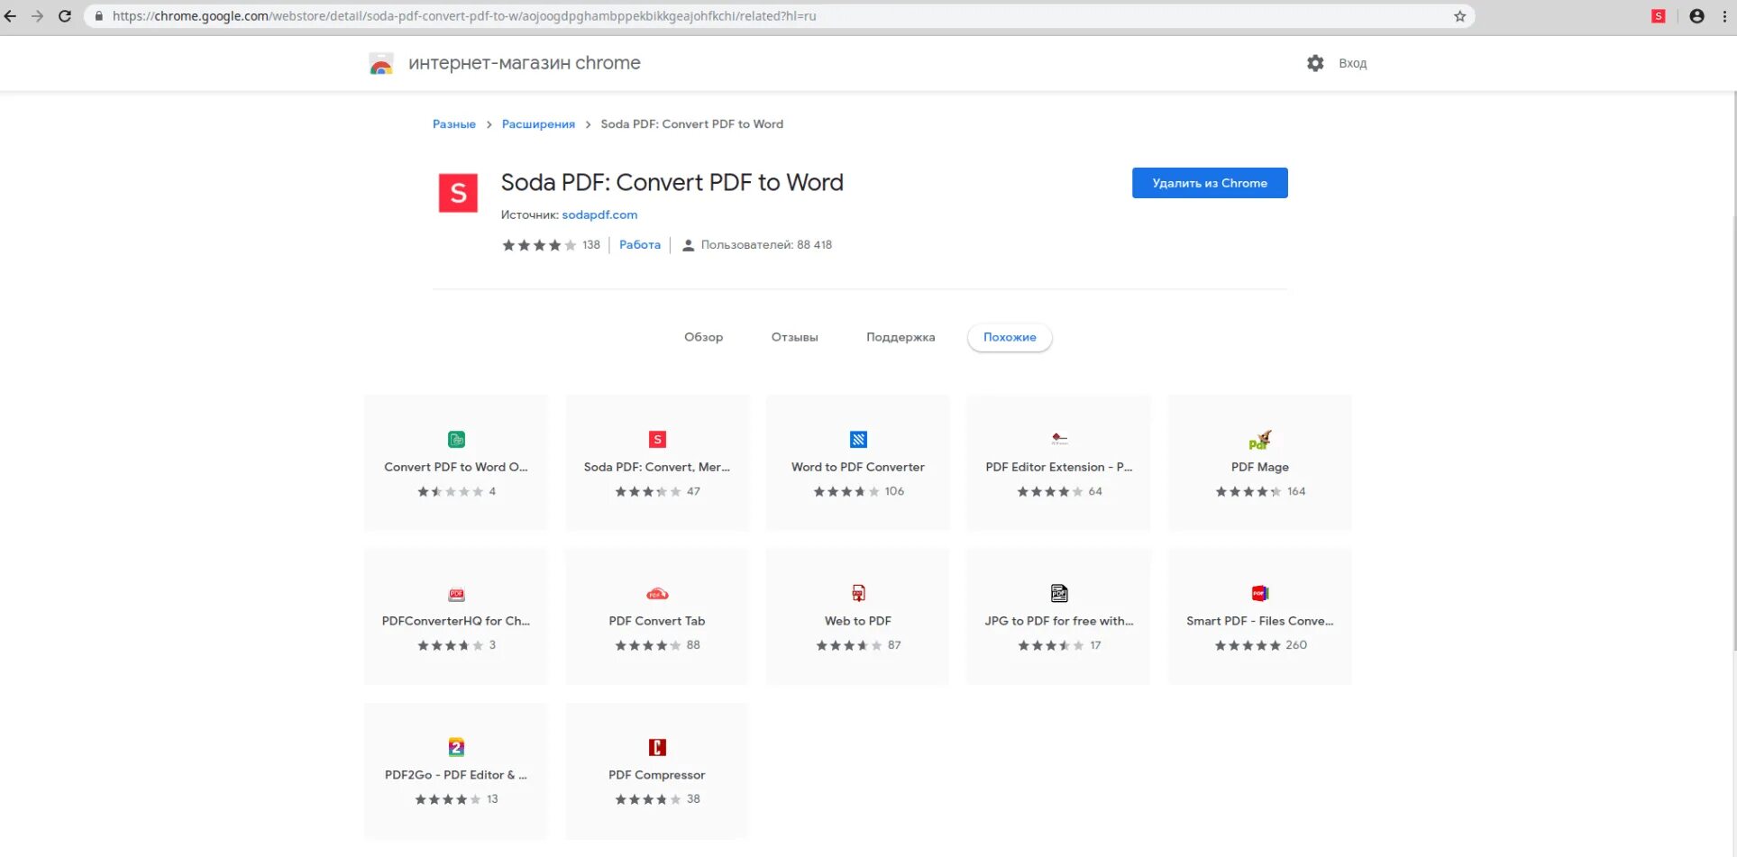Screen dimensions: 1737x857
Task: Click Word to PDF Converter icon
Action: [x=858, y=439]
